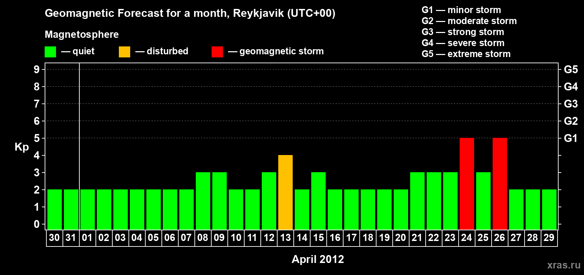This screenshot has height=275, width=584.
Task: Click date label 09 on the axis
Action: pos(219,238)
